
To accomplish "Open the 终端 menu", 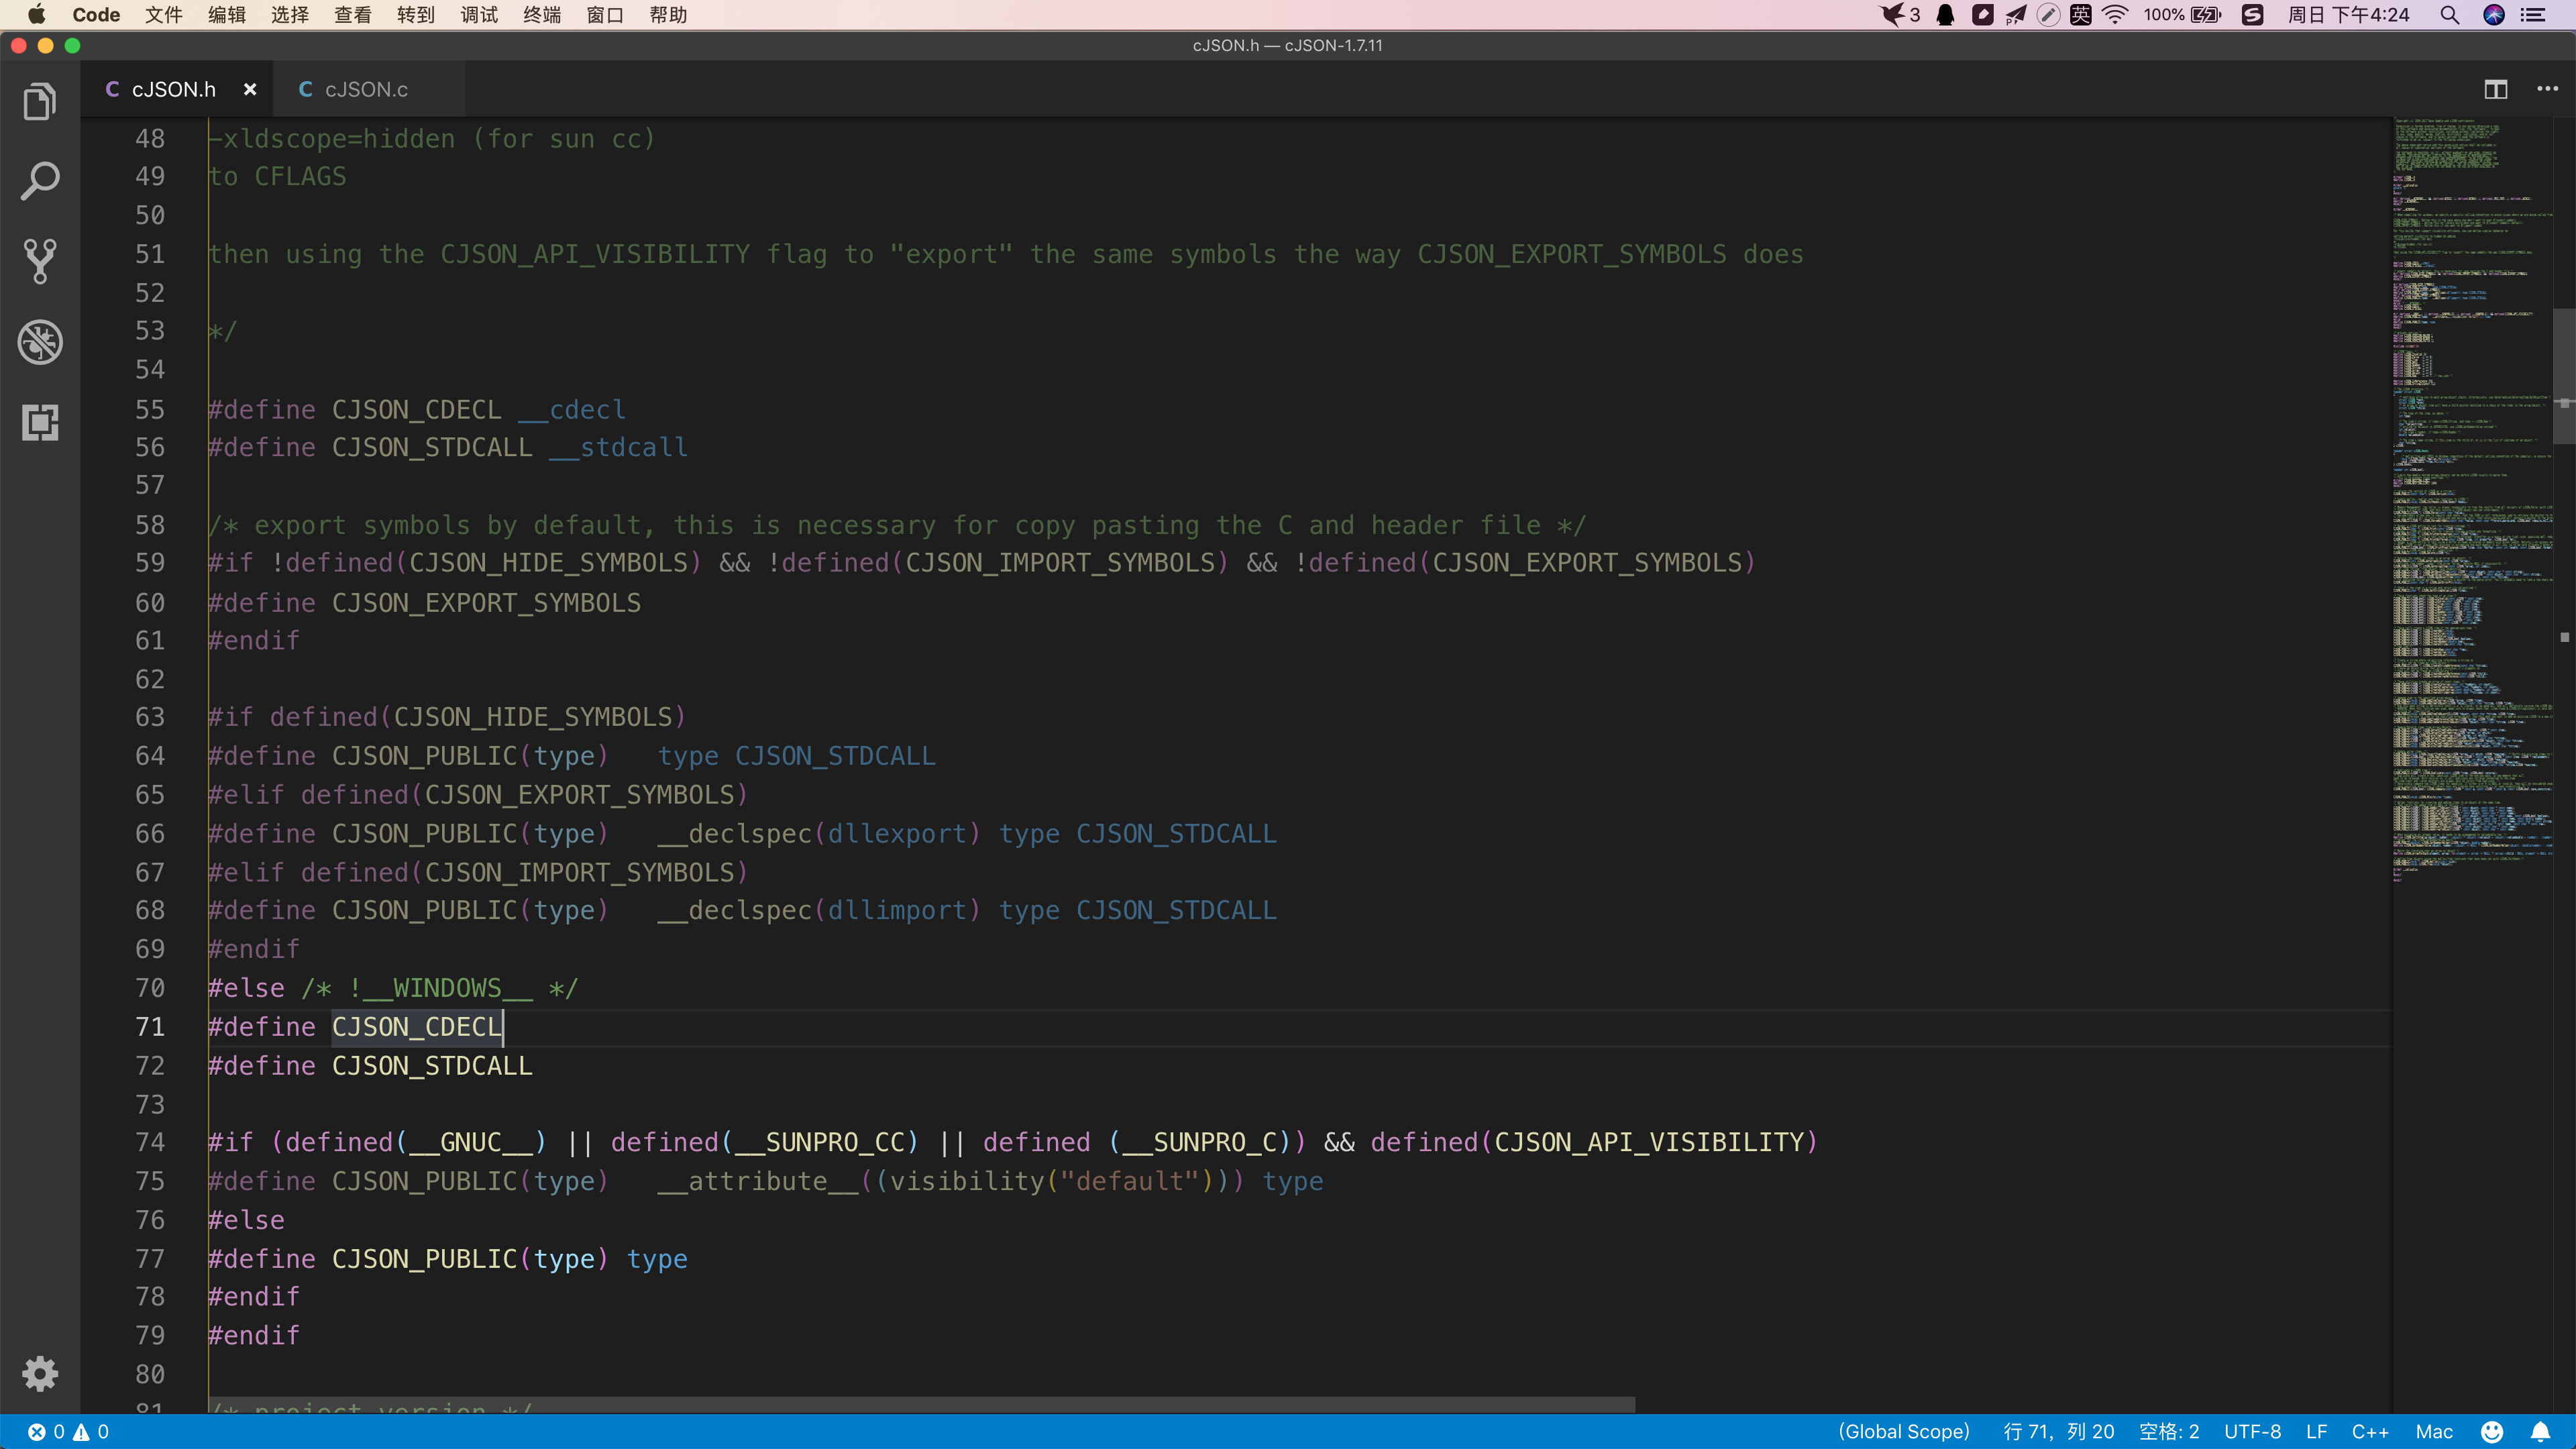I will coord(542,15).
